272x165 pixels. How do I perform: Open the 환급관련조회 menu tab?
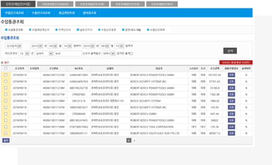click(x=67, y=13)
